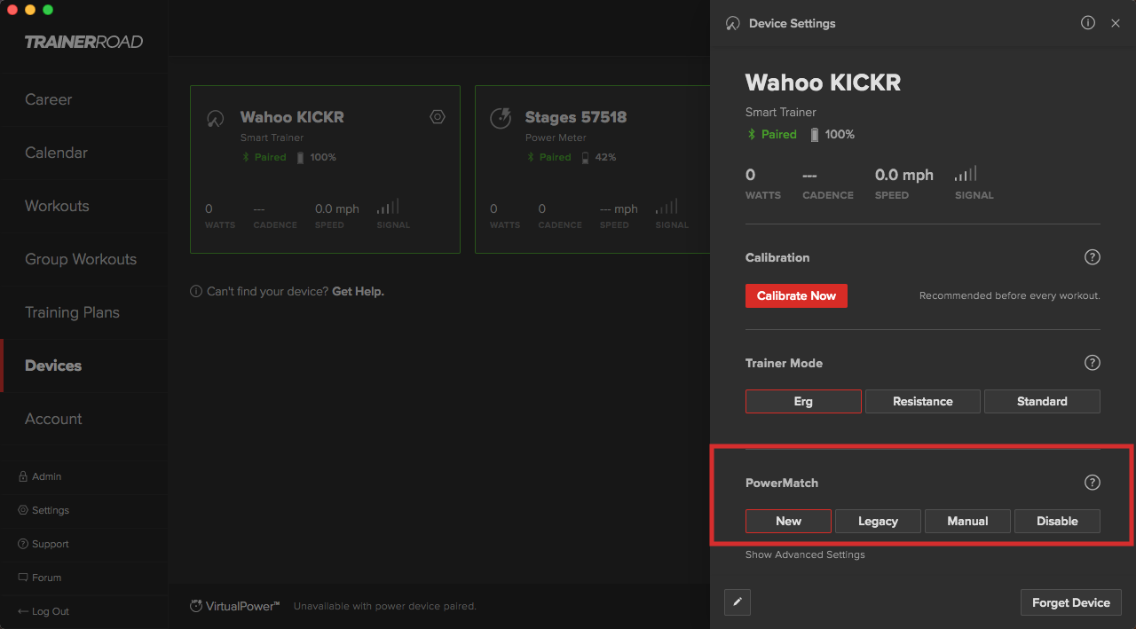The width and height of the screenshot is (1136, 629).
Task: Open the Training Plans section
Action: [72, 312]
